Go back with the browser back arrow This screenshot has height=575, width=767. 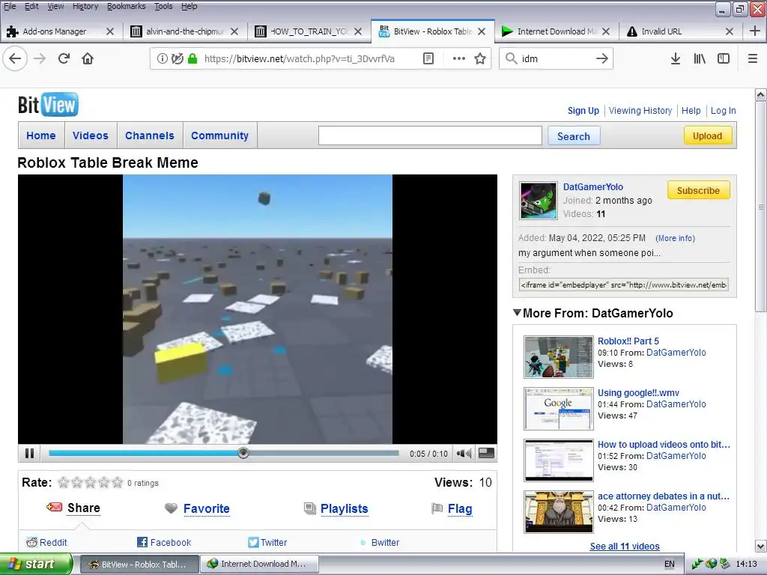[15, 58]
